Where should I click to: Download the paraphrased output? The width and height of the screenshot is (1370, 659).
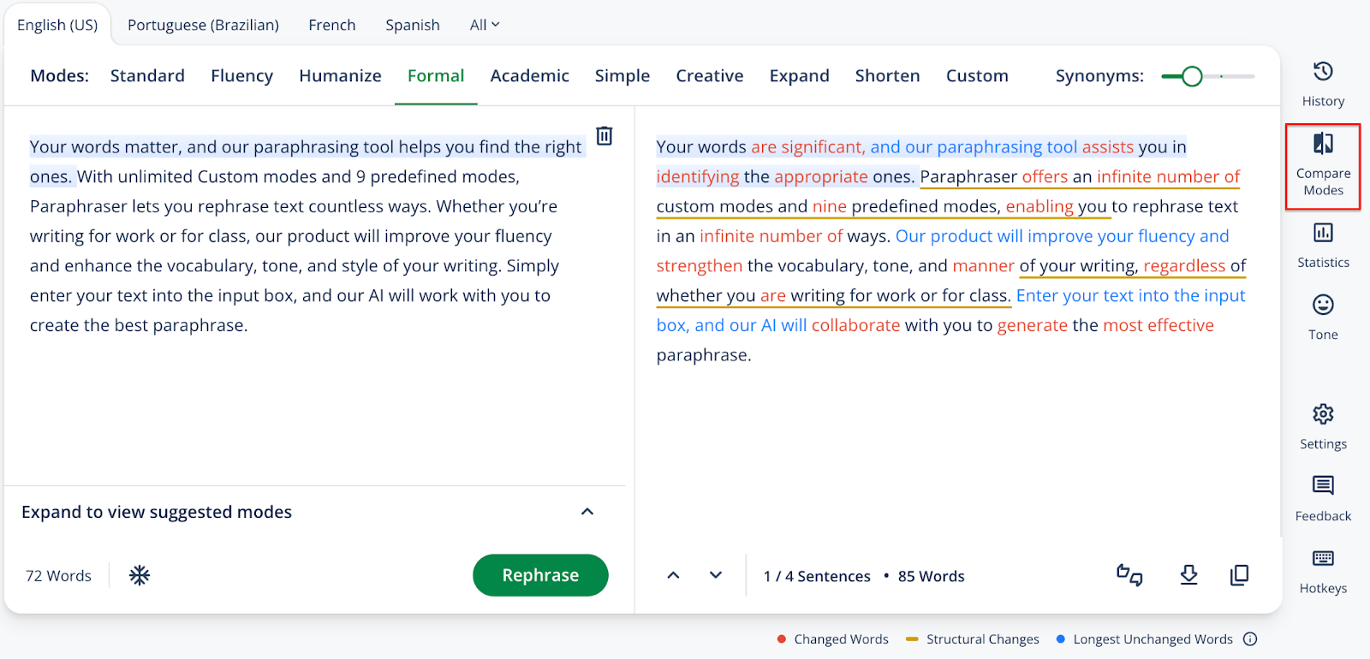[1188, 575]
